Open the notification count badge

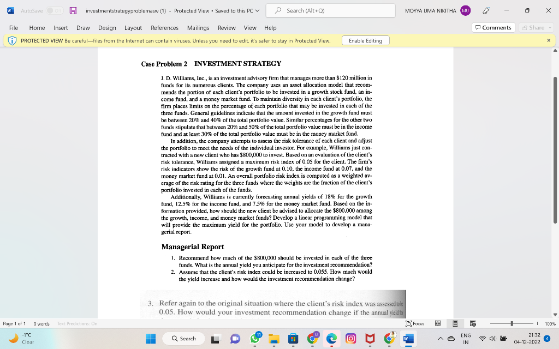point(547,339)
